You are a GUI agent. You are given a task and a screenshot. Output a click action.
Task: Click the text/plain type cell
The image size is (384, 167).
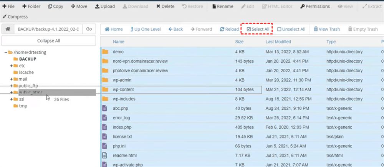point(335,137)
